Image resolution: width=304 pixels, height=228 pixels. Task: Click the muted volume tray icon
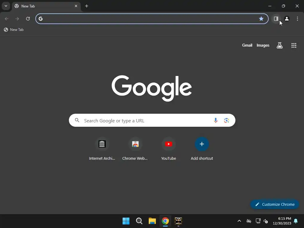click(266, 221)
